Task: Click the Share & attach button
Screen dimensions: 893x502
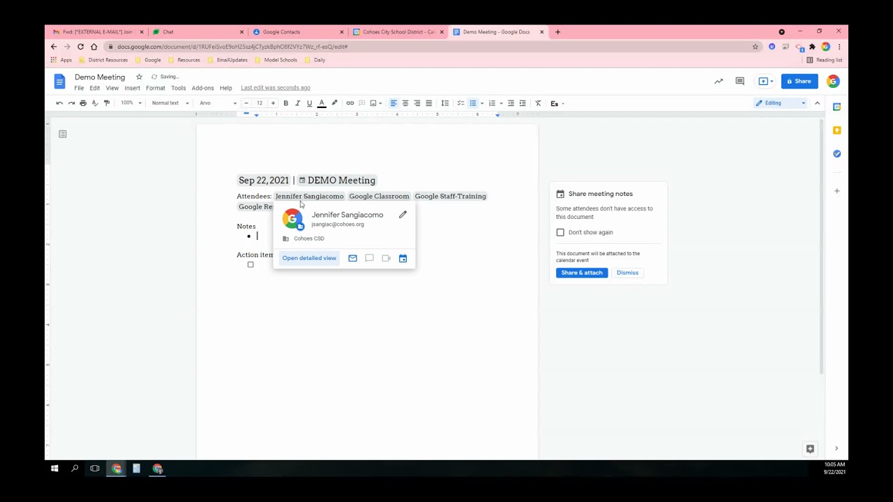Action: [582, 273]
